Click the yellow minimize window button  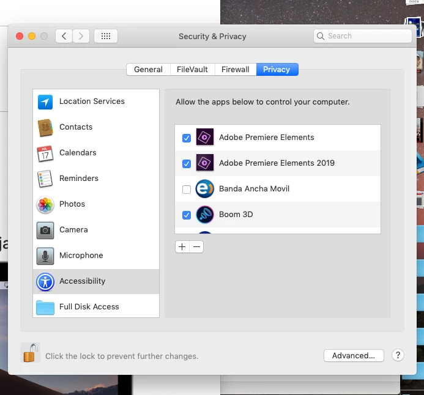(32, 36)
